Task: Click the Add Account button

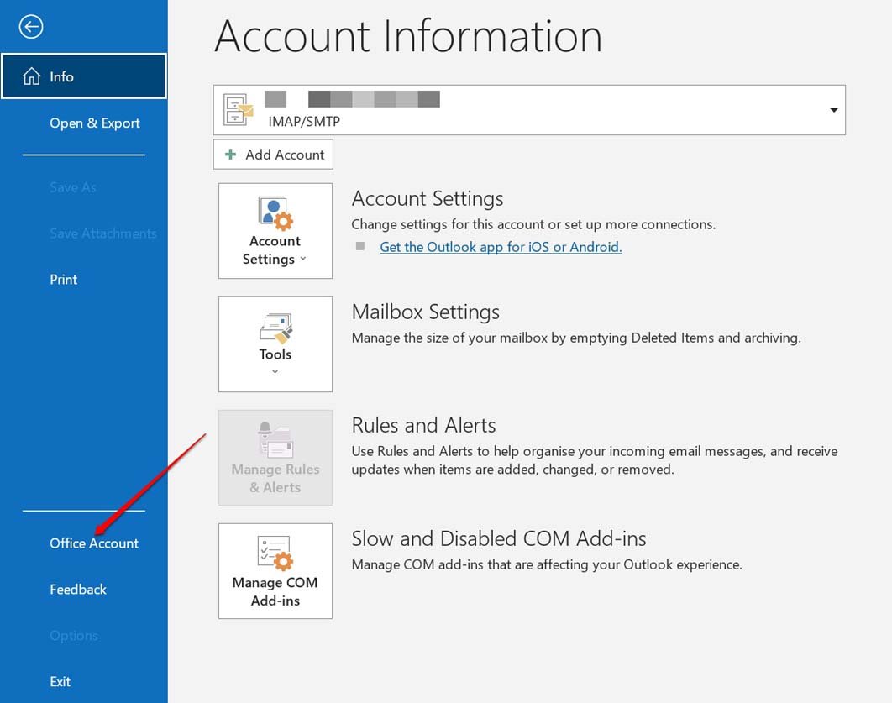Action: (273, 155)
